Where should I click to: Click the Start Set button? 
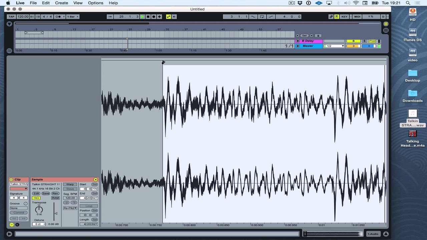[95, 184]
